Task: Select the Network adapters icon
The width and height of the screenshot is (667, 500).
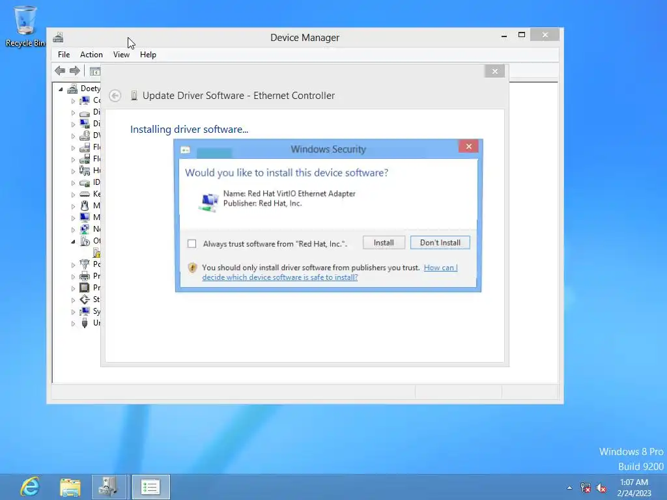Action: coord(85,229)
